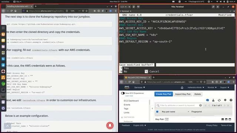Image resolution: width=237 pixels, height=133 pixels.
Task: Click Activities in Ubuntu top bar
Action: 5,1
